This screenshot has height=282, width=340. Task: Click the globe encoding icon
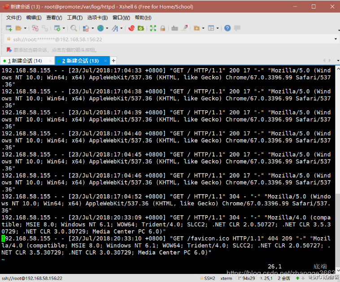(100, 28)
